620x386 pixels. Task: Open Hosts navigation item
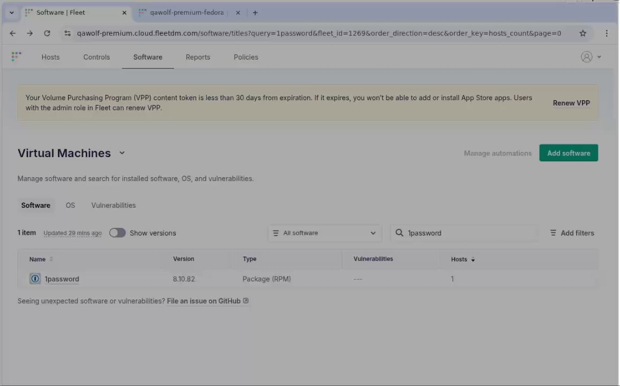(x=50, y=57)
